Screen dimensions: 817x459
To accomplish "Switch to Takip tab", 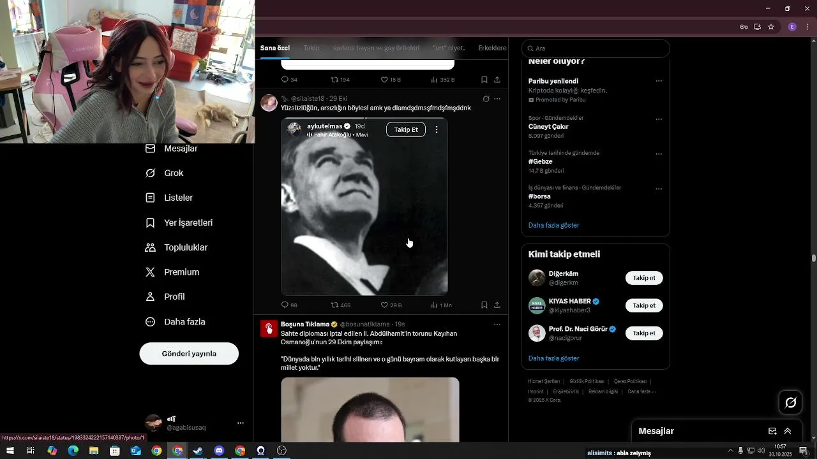I will 311,48.
